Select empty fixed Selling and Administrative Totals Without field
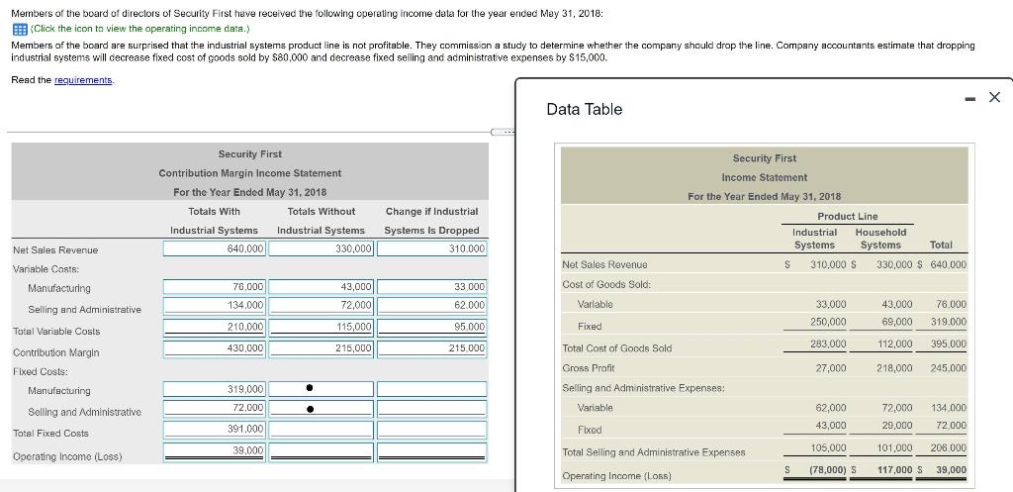Viewport: 1013px width, 492px height. (x=322, y=408)
